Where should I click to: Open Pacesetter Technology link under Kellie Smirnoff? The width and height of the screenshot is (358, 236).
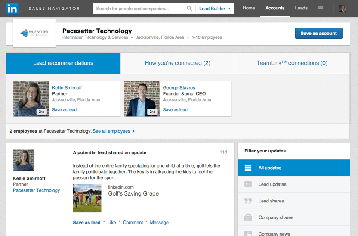tap(36, 190)
